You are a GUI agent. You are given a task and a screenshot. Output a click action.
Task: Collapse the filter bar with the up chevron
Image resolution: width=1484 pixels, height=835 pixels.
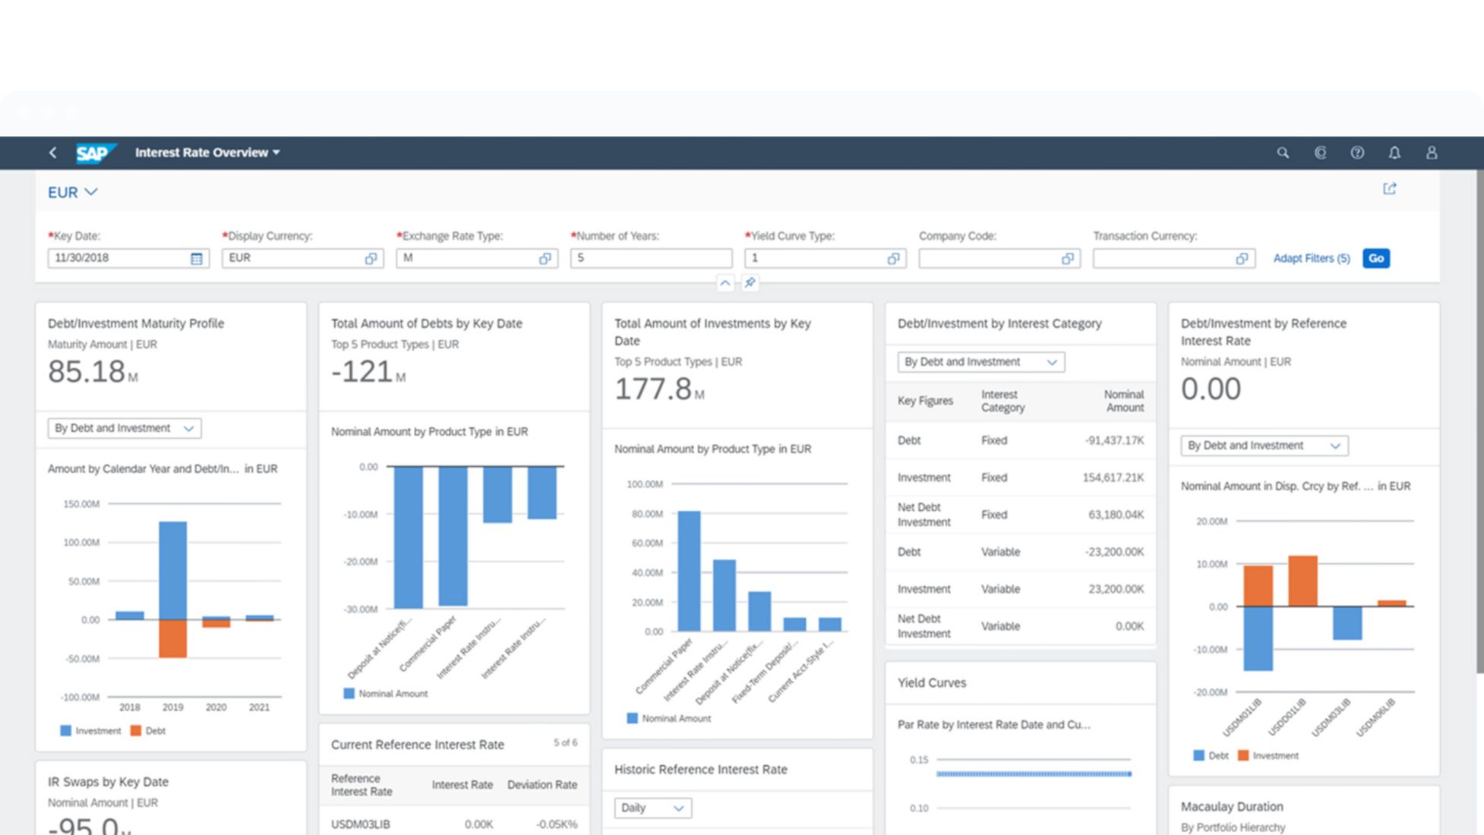[725, 283]
